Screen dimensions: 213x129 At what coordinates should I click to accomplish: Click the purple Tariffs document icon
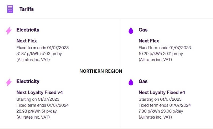tap(10, 9)
